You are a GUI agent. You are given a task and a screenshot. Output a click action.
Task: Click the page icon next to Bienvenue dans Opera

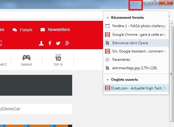108,43
